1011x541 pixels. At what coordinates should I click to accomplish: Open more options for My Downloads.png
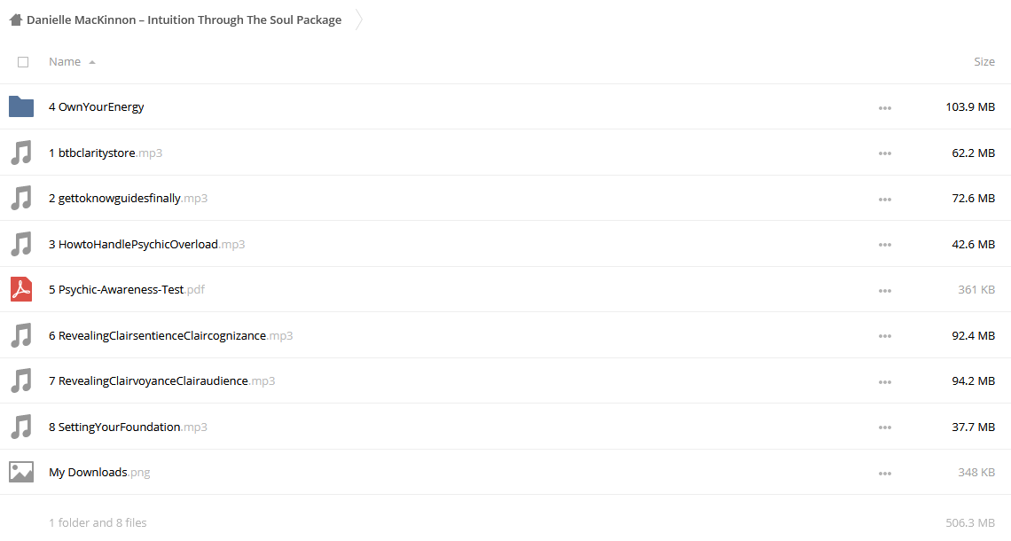coord(885,474)
